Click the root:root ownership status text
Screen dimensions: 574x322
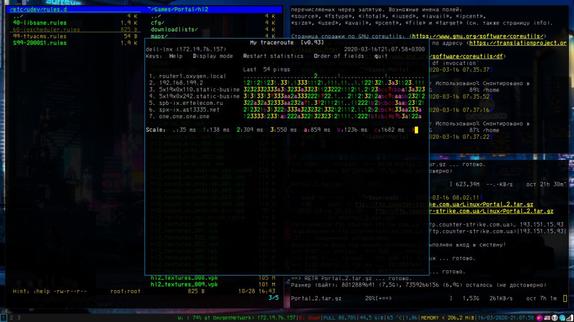[125, 291]
